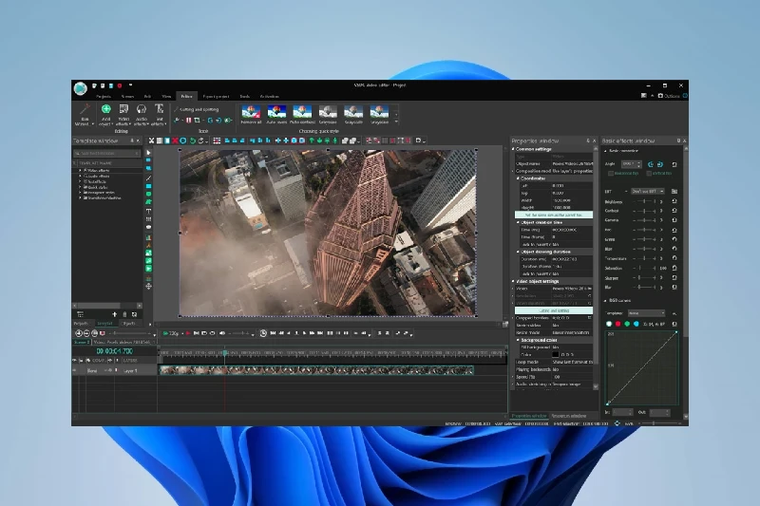Click the VSDC application logo button
This screenshot has height=506, width=760.
point(81,88)
